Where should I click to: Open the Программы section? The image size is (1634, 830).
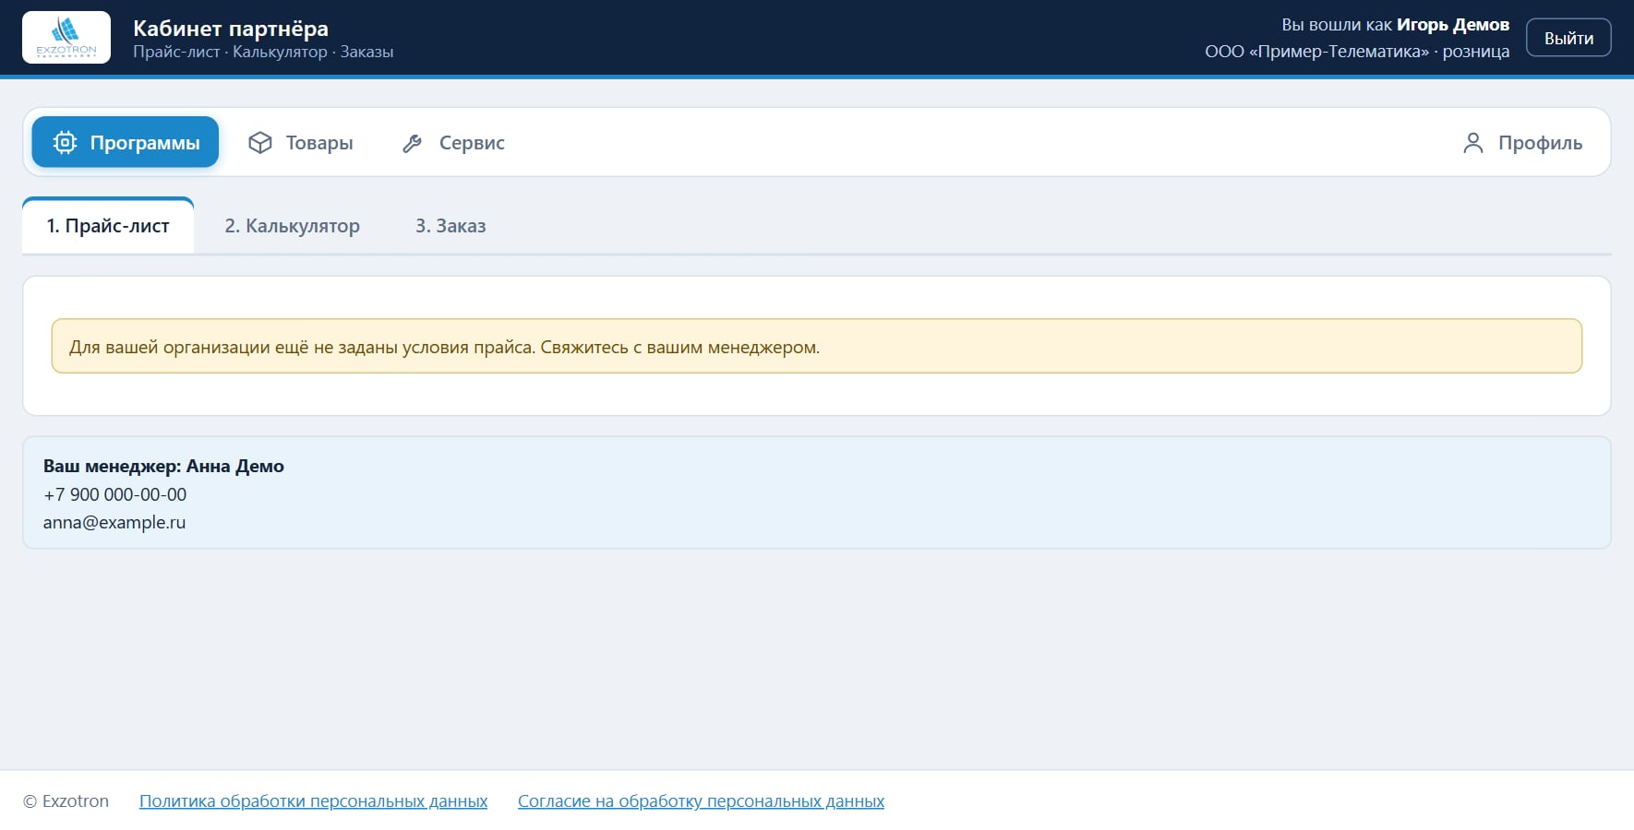click(x=126, y=142)
